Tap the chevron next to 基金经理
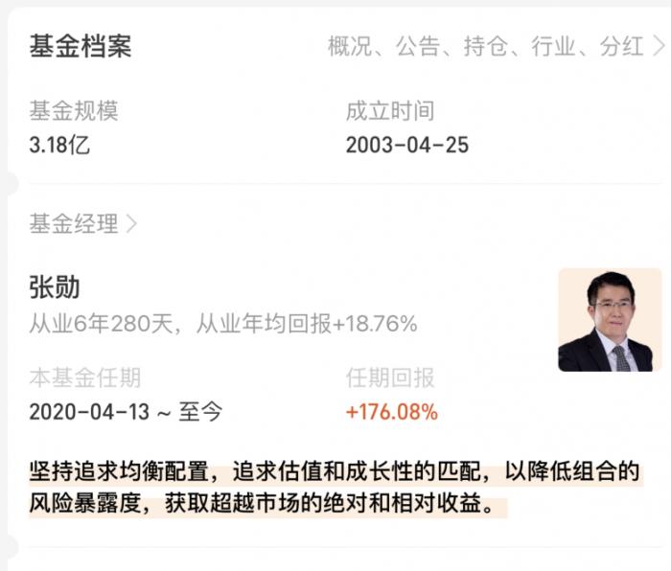 [x=132, y=223]
